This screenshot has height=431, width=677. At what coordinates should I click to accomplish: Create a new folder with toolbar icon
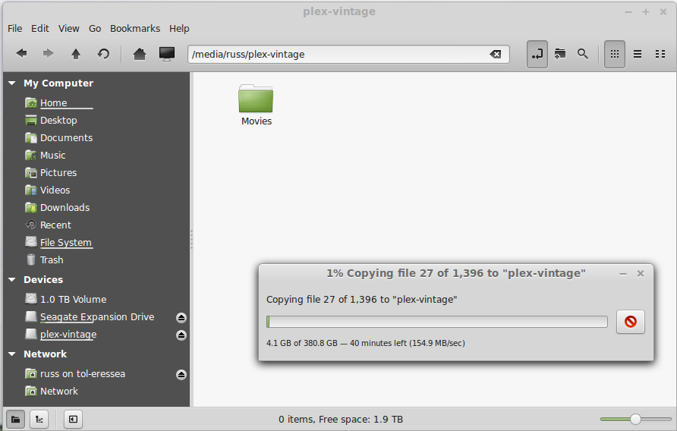coord(560,54)
